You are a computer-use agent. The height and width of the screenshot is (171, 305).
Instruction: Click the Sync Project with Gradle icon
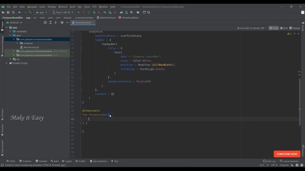121,12
